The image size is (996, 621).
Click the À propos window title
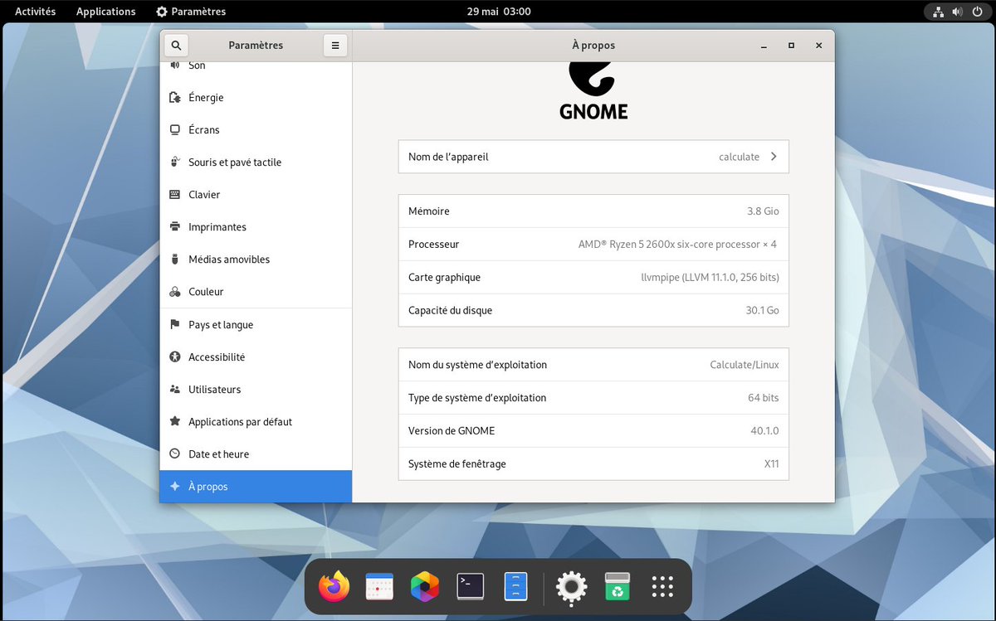coord(593,46)
